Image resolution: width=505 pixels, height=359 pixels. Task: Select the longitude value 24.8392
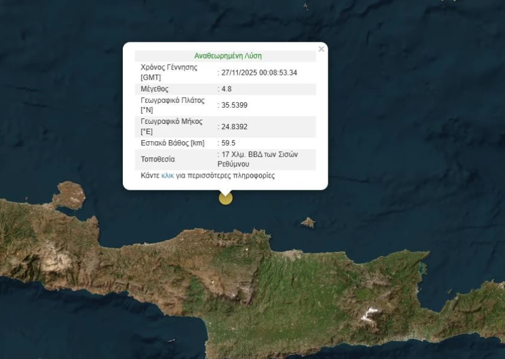234,127
